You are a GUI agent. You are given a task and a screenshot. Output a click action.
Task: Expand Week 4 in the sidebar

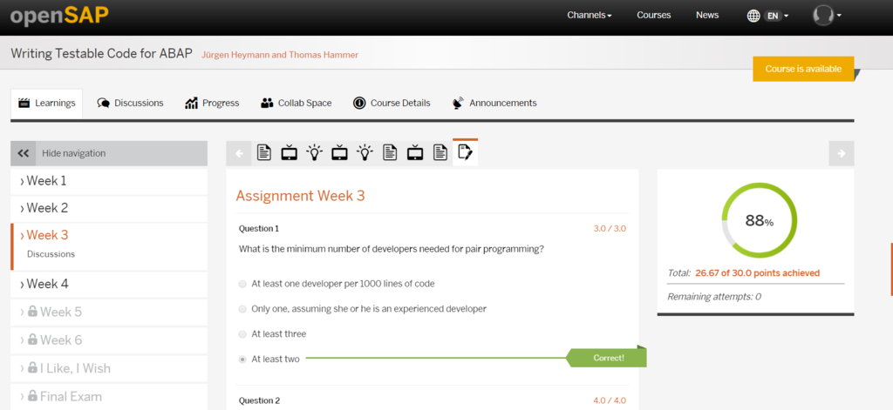(109, 284)
